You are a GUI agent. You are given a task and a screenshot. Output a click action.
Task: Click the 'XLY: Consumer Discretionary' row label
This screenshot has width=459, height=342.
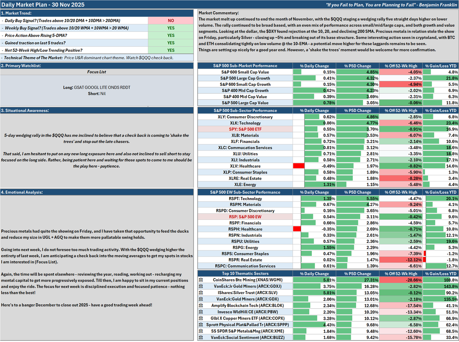[245, 116]
